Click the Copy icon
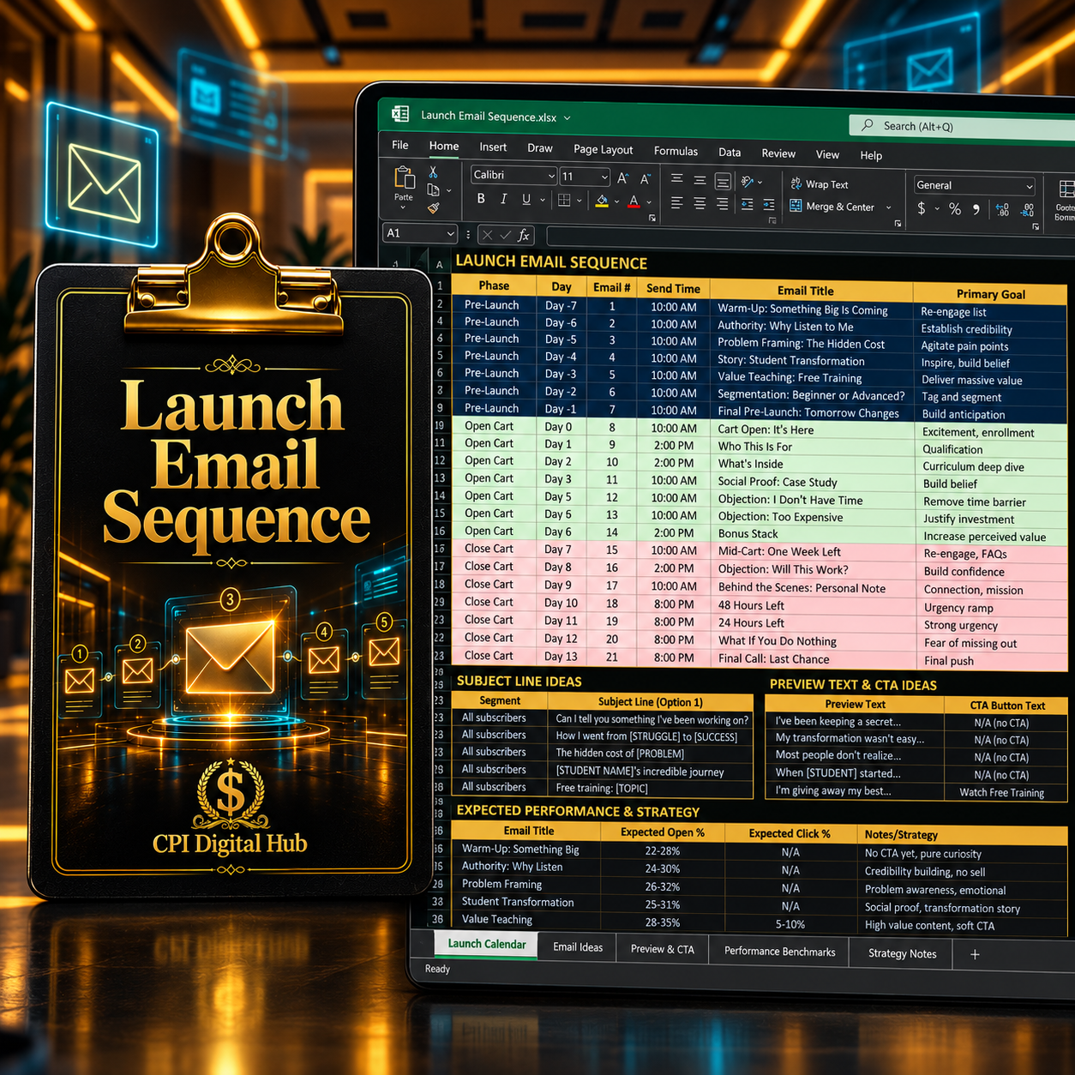 pyautogui.click(x=434, y=189)
